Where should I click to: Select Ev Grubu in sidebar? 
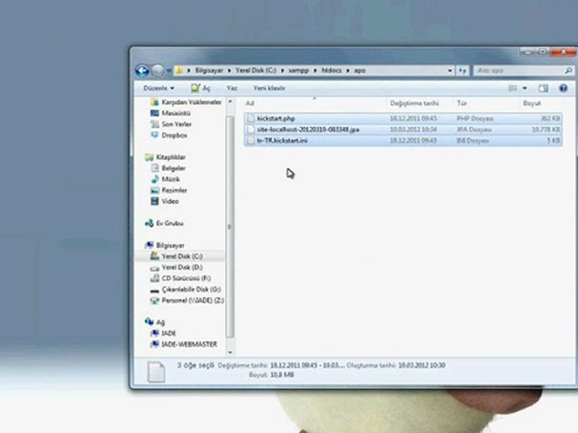click(164, 223)
